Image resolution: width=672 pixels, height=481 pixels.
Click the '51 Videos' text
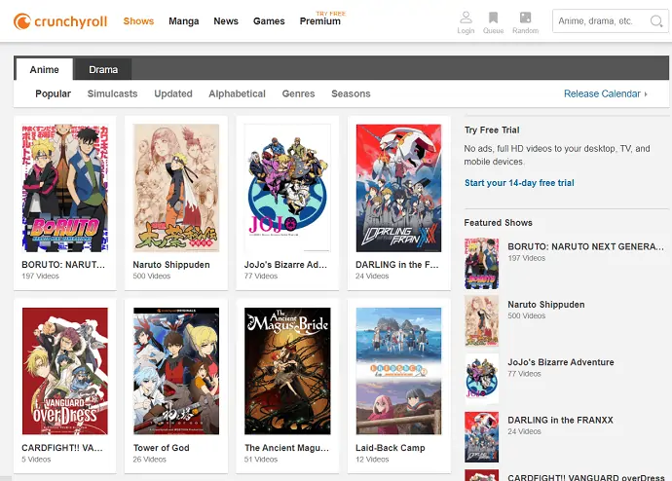coord(261,460)
